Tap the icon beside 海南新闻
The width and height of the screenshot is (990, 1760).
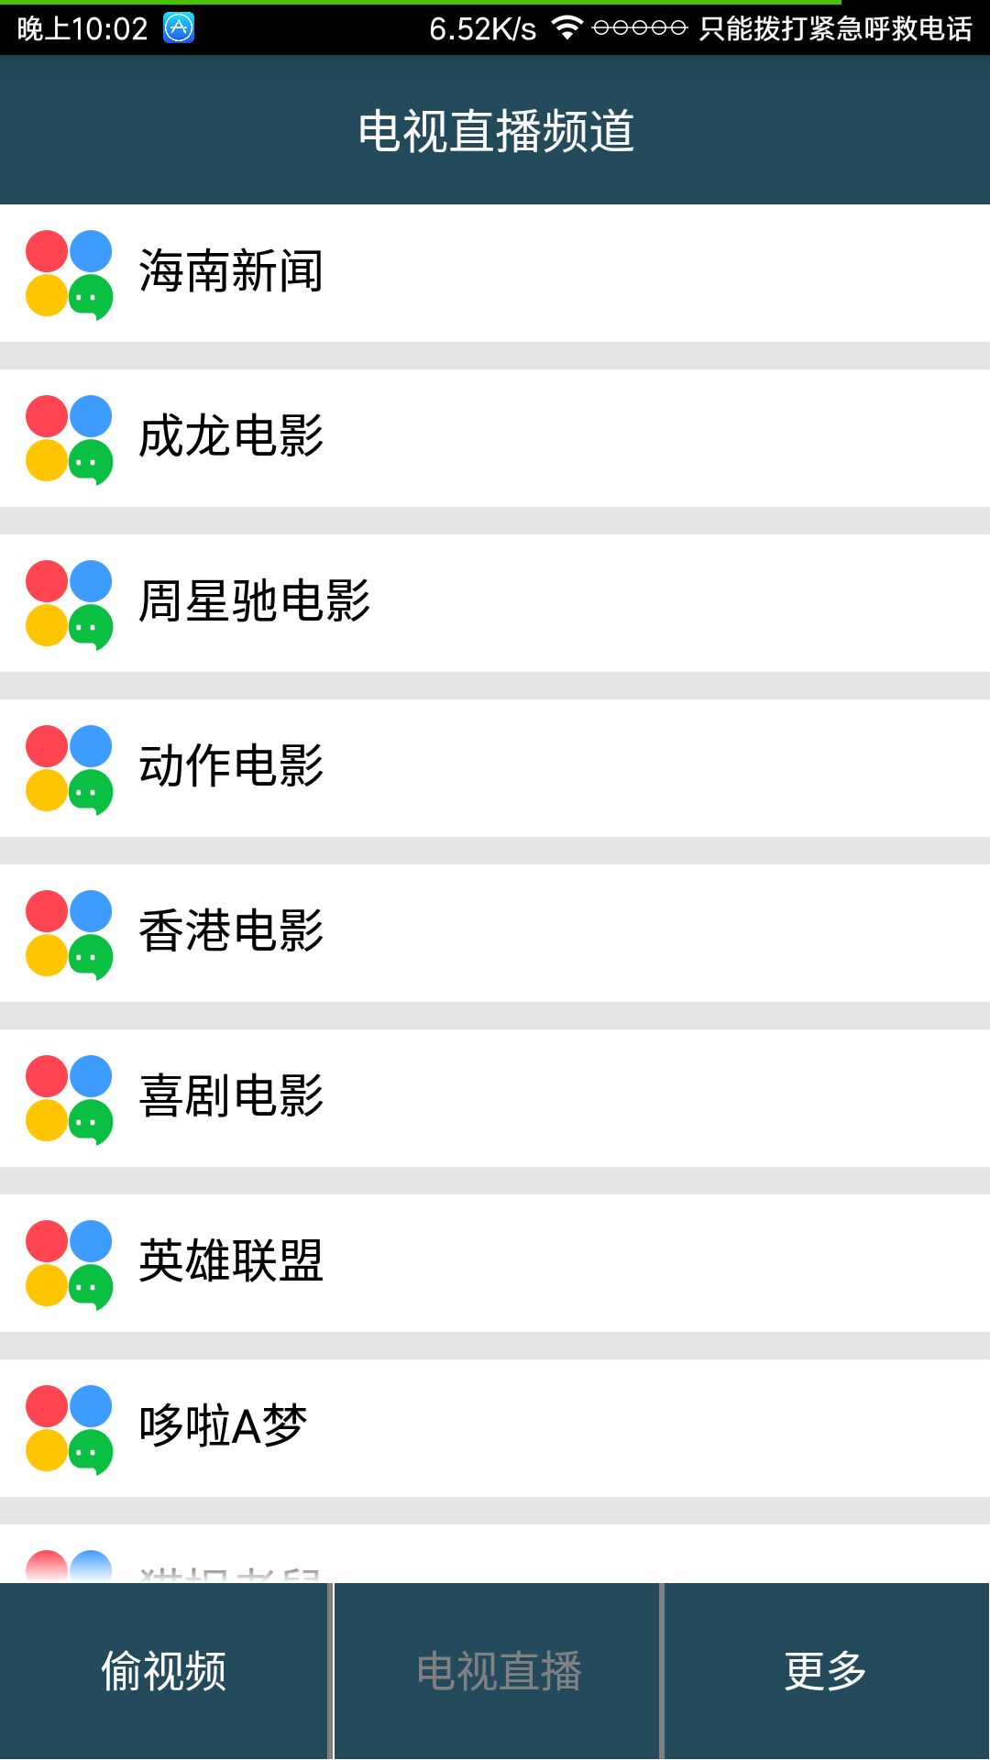pyautogui.click(x=70, y=274)
